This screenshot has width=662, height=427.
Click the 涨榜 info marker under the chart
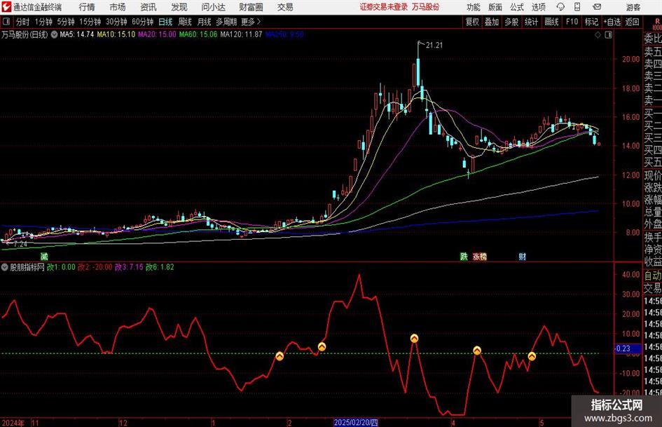pyautogui.click(x=480, y=256)
